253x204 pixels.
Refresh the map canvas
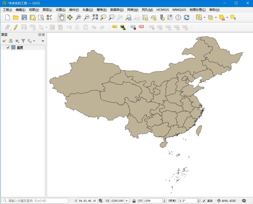pyautogui.click(x=187, y=17)
